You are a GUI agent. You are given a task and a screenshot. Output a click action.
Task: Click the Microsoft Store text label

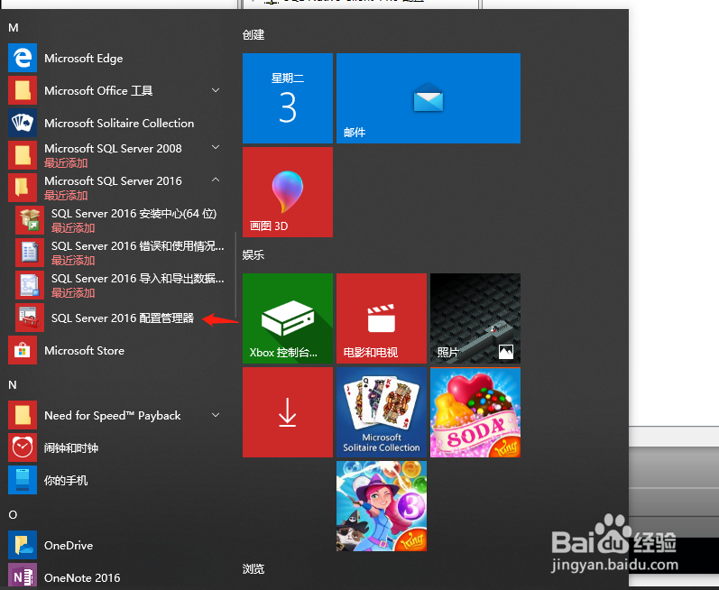(x=85, y=351)
